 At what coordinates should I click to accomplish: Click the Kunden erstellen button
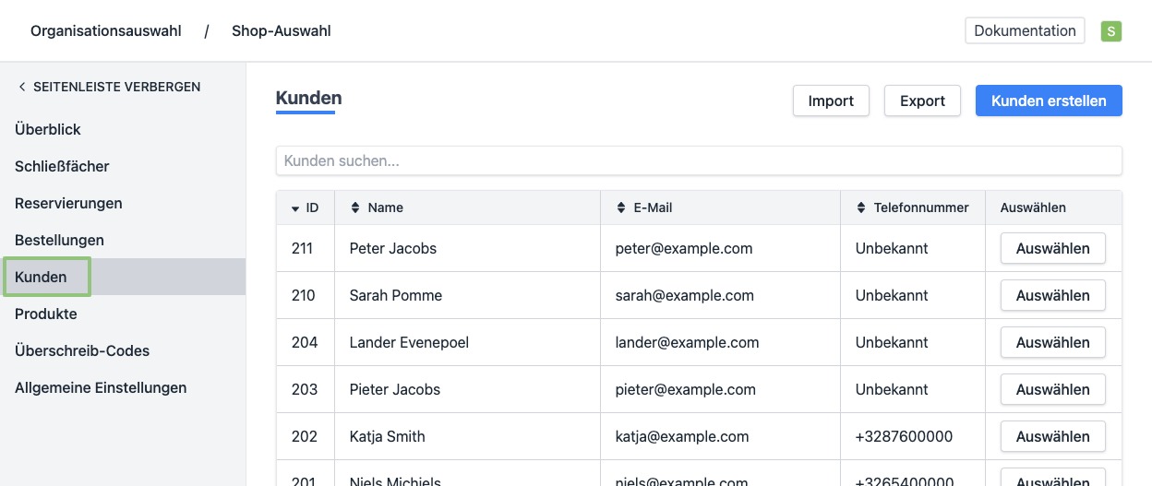coord(1048,101)
